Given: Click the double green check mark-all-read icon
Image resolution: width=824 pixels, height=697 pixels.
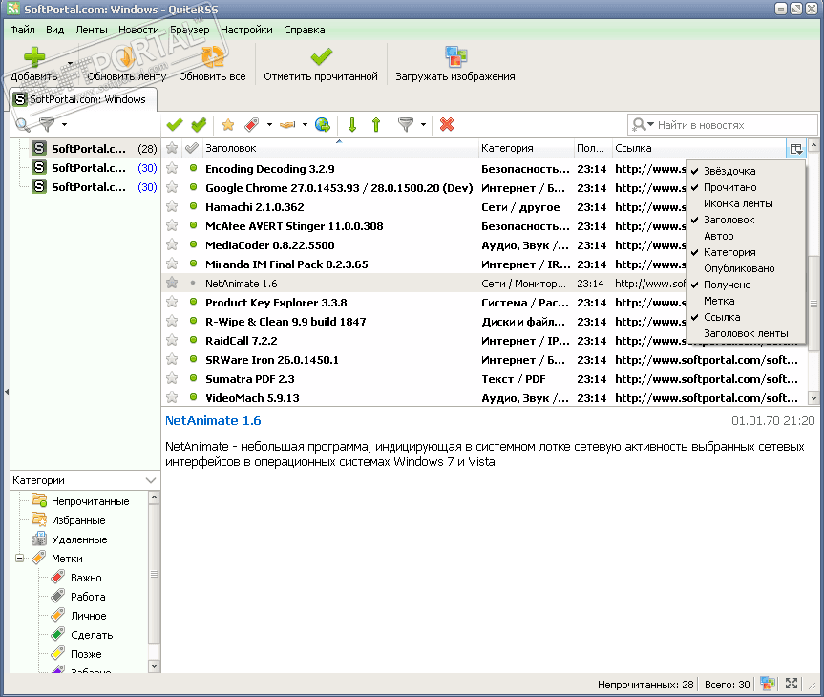Looking at the screenshot, I should click(x=199, y=124).
